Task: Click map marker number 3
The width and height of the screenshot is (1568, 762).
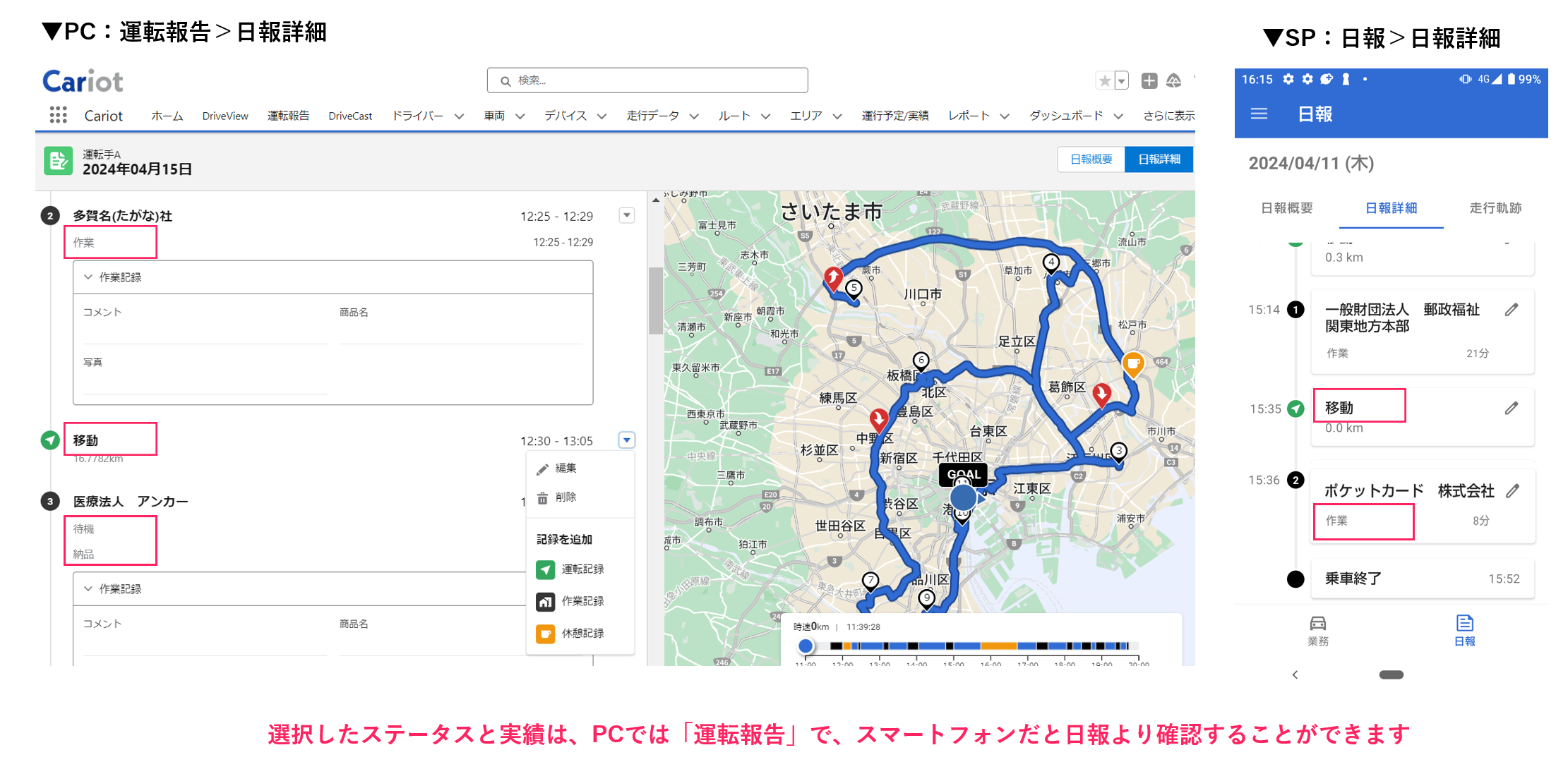Action: 1118,451
